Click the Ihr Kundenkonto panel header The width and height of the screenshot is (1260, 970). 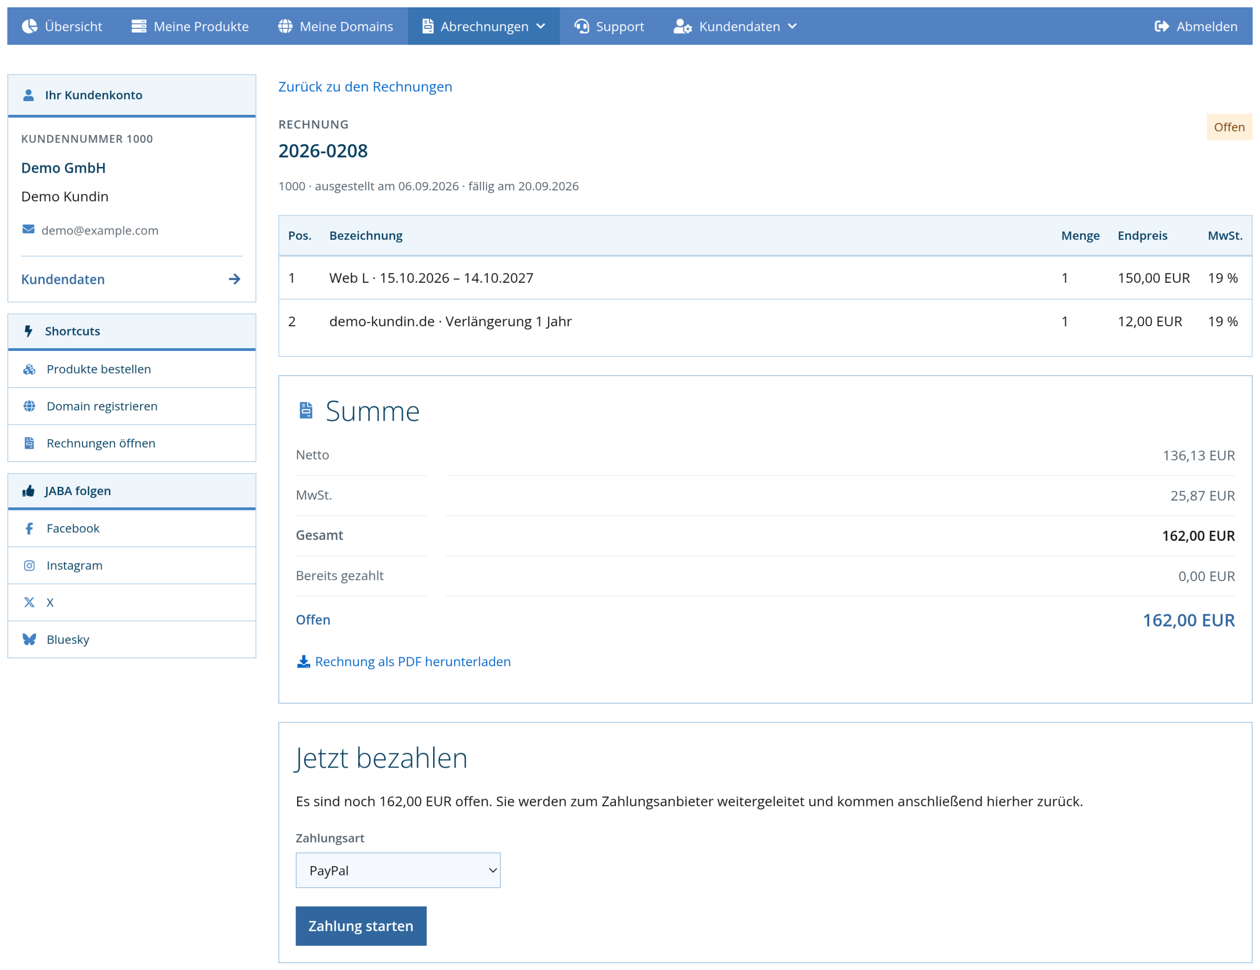132,95
